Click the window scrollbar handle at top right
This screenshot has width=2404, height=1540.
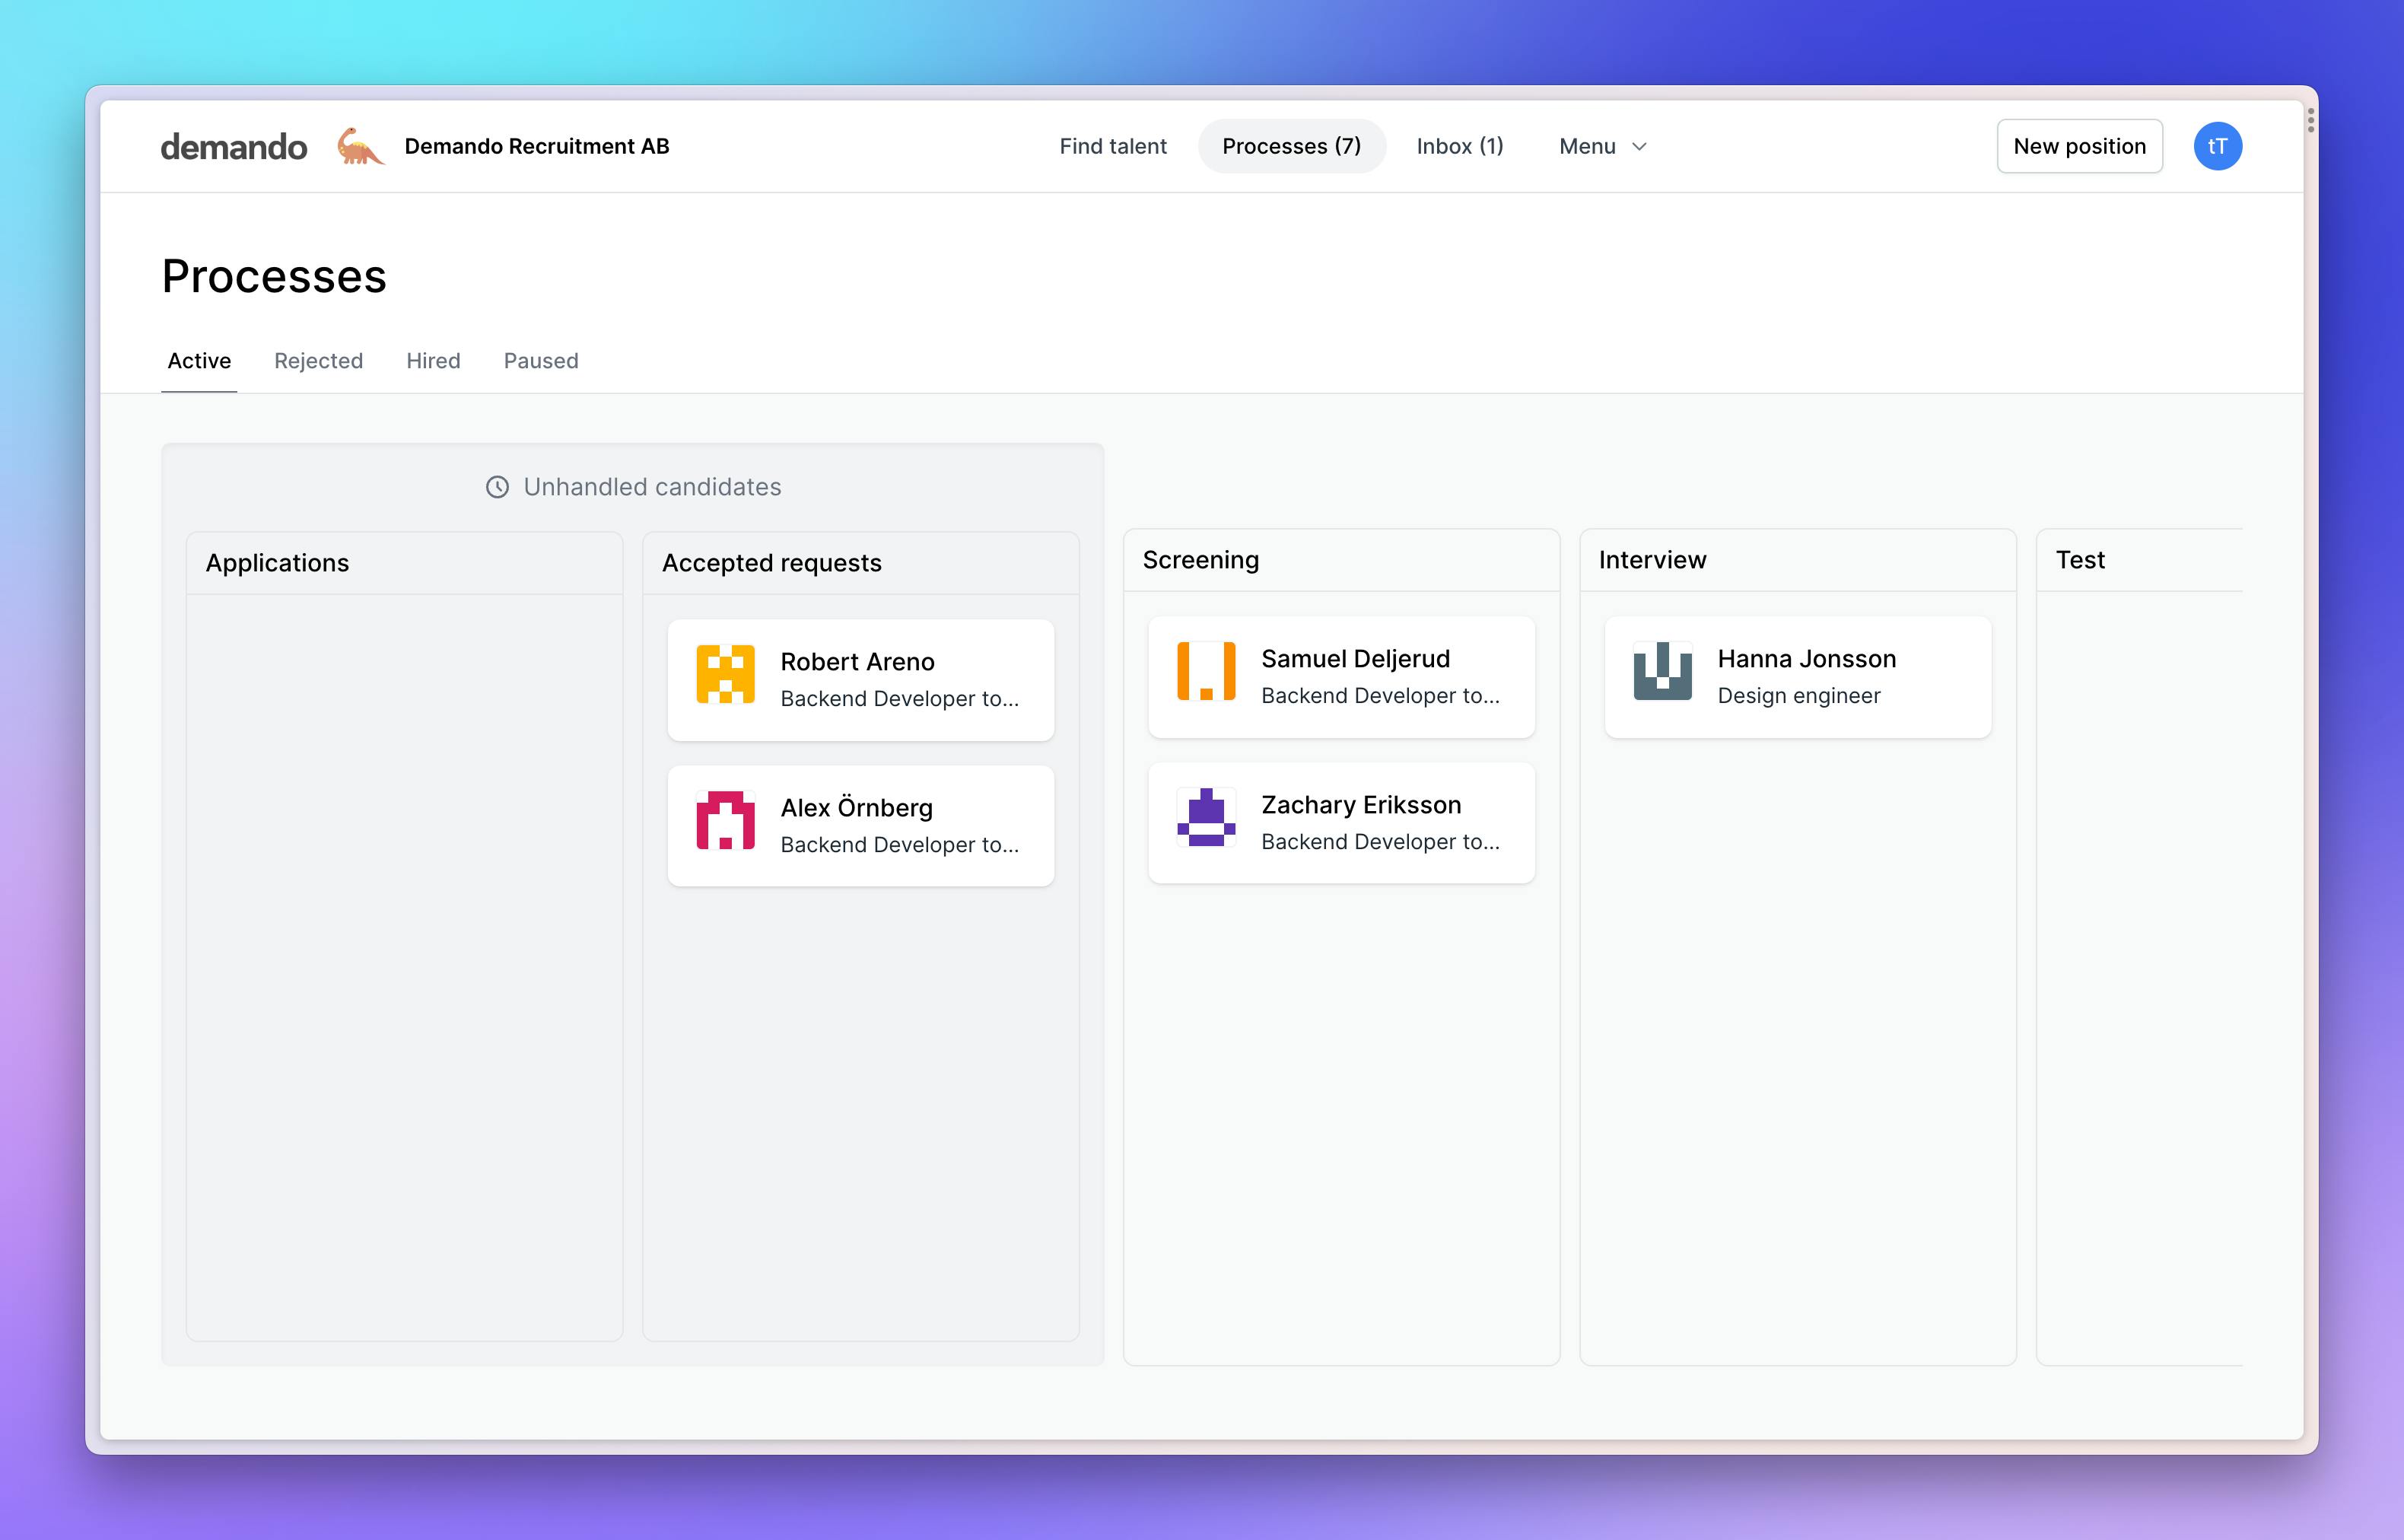(x=2310, y=120)
